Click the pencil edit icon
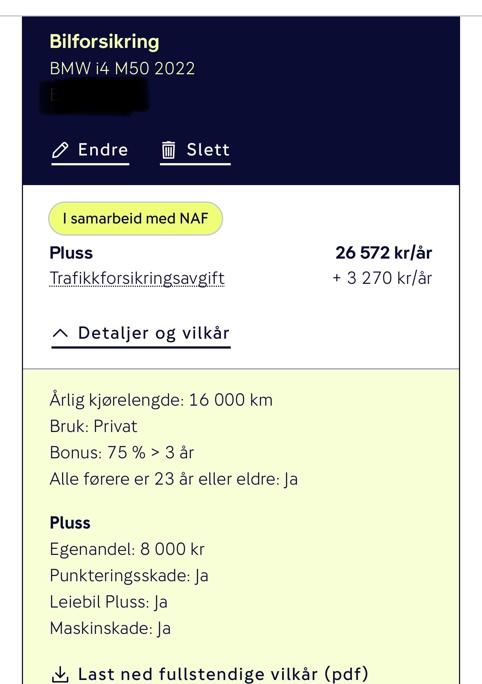The height and width of the screenshot is (684, 482). (x=60, y=150)
